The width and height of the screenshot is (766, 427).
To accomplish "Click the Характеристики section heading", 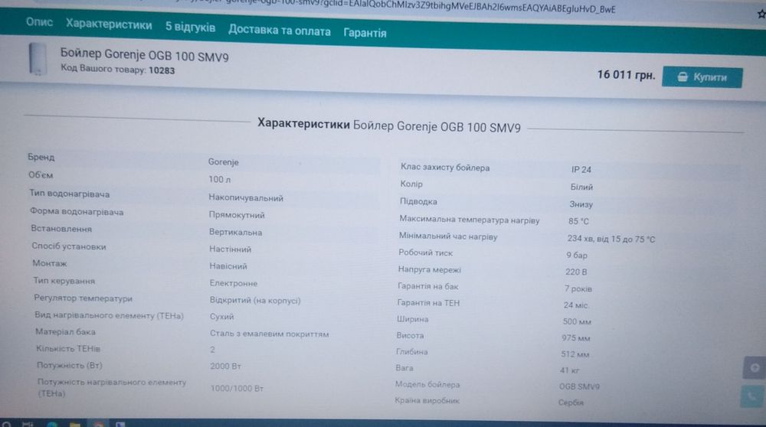I will click(x=389, y=125).
